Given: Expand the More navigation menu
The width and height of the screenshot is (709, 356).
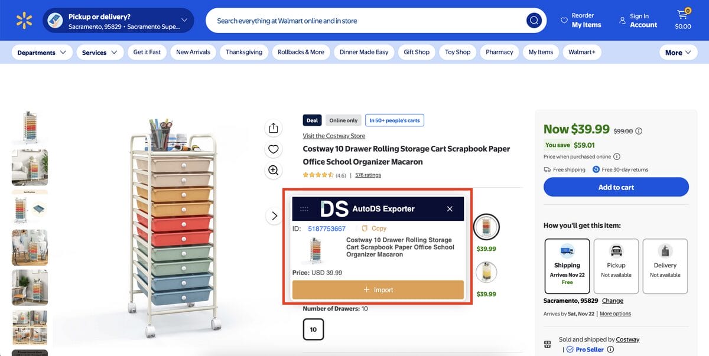Looking at the screenshot, I should coord(678,52).
